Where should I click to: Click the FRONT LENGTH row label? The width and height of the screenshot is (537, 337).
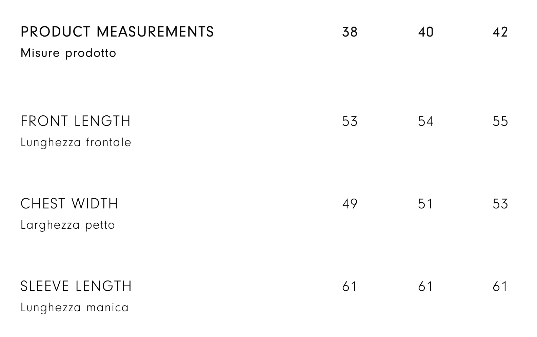pyautogui.click(x=76, y=121)
